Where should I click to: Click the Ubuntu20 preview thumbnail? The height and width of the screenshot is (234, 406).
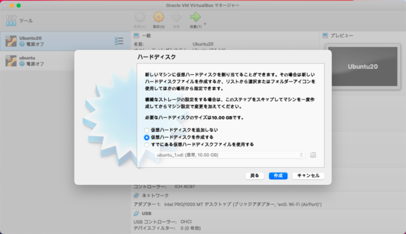[x=362, y=67]
